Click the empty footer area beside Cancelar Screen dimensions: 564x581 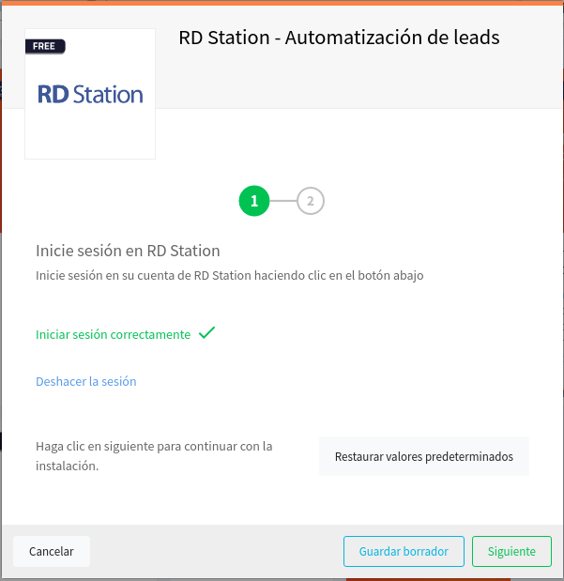[217, 551]
